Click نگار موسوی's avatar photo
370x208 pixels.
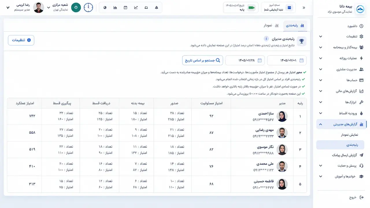[x=282, y=150]
